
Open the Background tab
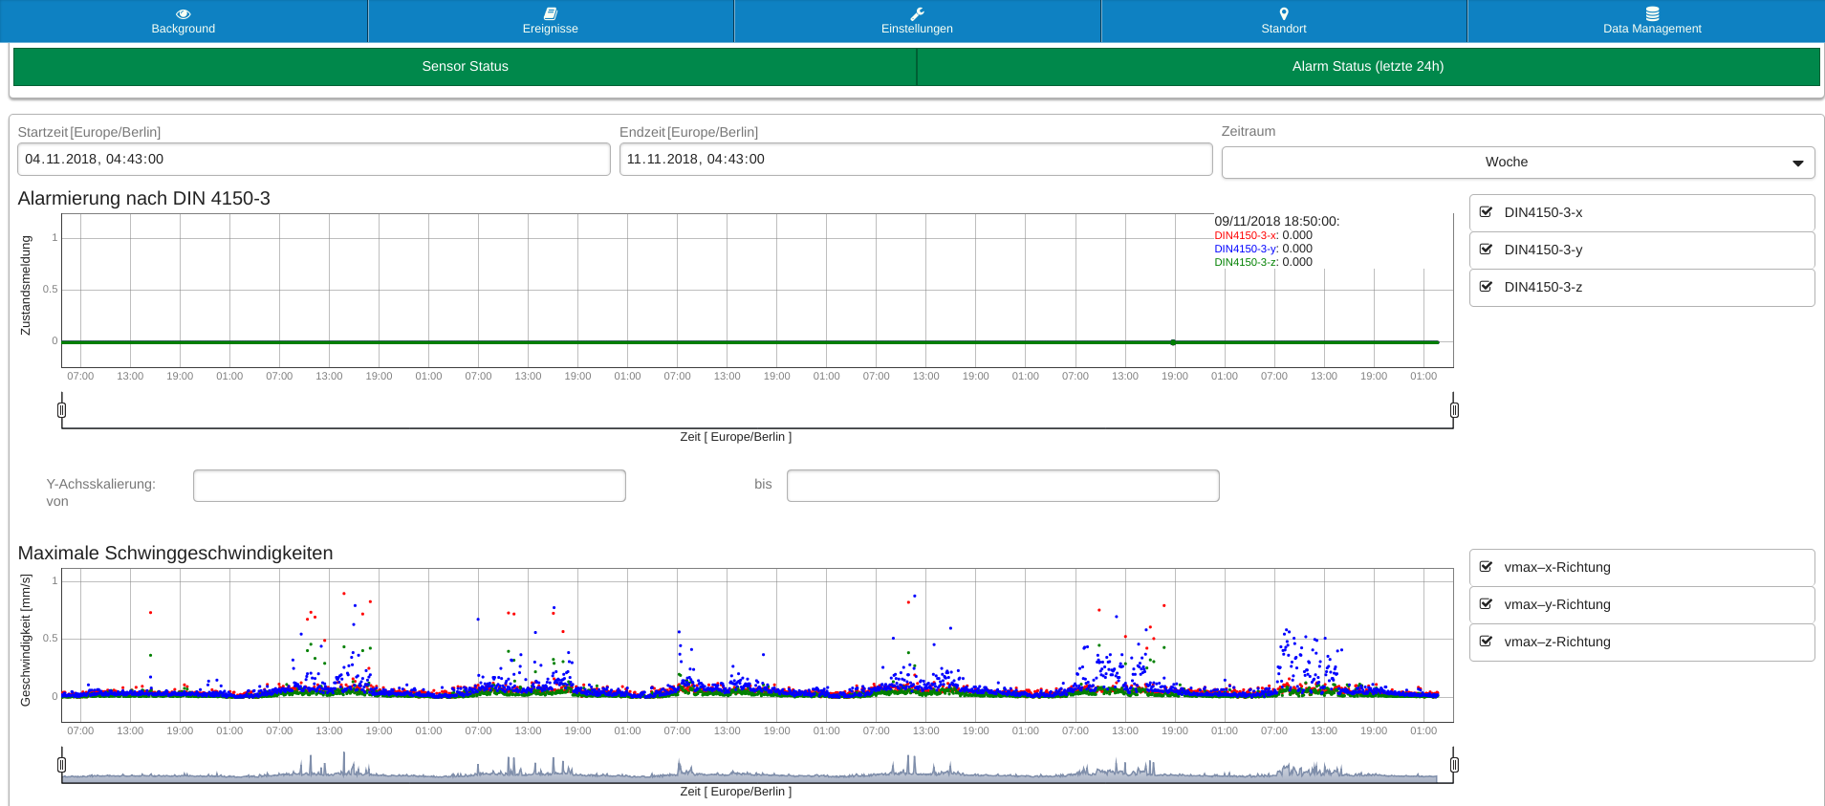[x=184, y=21]
